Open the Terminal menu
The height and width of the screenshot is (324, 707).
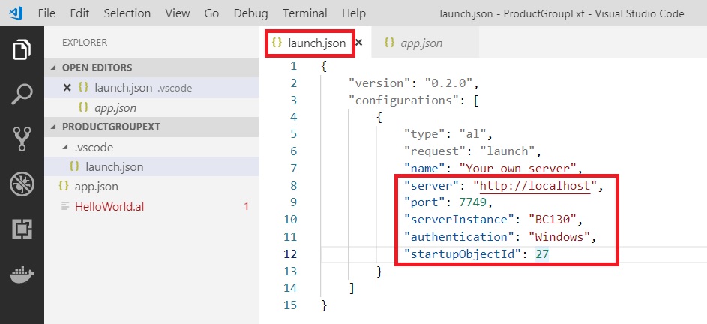pos(304,13)
